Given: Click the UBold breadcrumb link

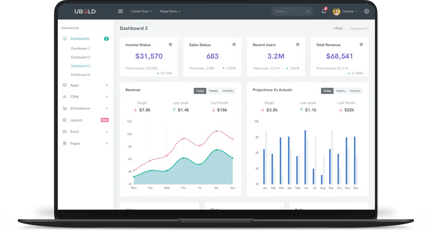Looking at the screenshot, I should pos(338,28).
